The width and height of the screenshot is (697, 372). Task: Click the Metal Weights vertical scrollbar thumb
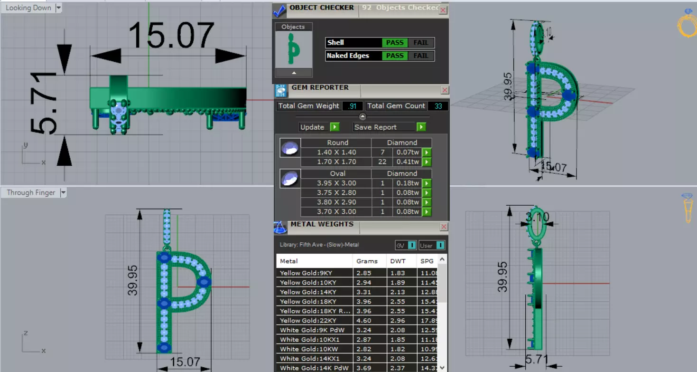[443, 283]
